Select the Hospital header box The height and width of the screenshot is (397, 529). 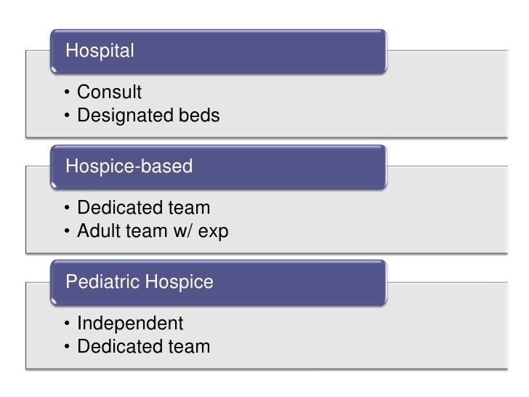219,52
